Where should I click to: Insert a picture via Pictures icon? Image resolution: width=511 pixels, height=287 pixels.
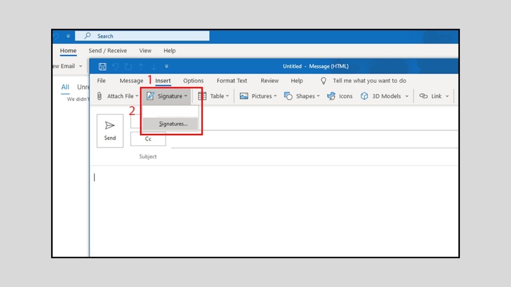[244, 96]
